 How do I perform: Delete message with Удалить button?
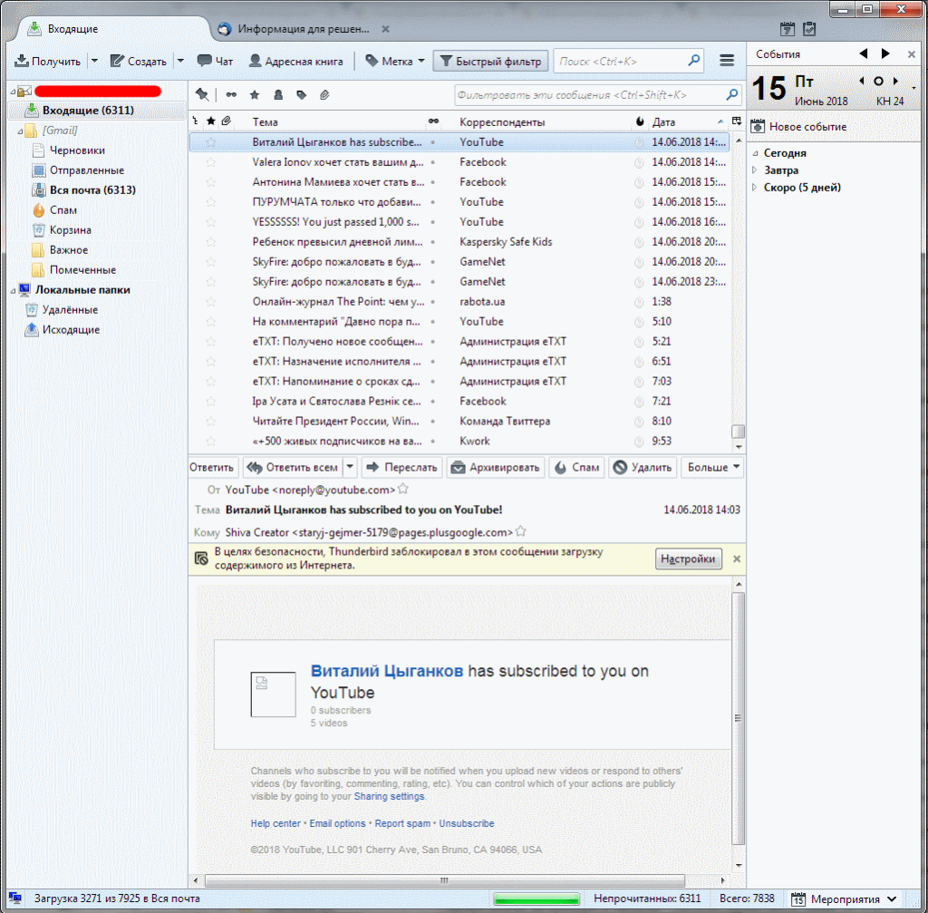point(642,468)
